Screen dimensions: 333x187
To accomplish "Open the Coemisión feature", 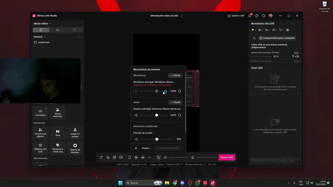I will (40, 113).
